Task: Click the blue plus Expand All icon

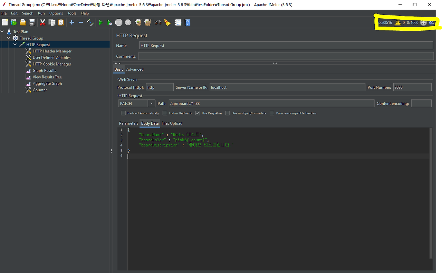Action: click(71, 22)
